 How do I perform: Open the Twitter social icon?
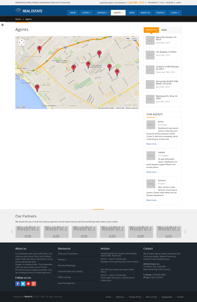point(23,284)
